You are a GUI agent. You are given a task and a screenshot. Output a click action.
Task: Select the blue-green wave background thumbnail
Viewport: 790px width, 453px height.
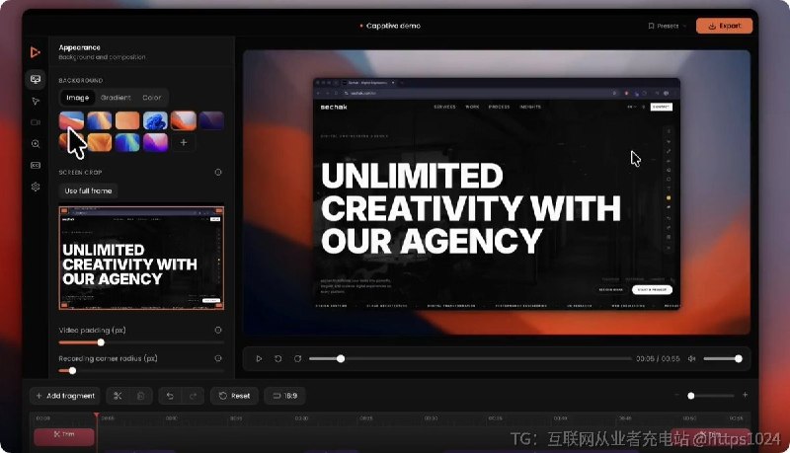pos(127,142)
